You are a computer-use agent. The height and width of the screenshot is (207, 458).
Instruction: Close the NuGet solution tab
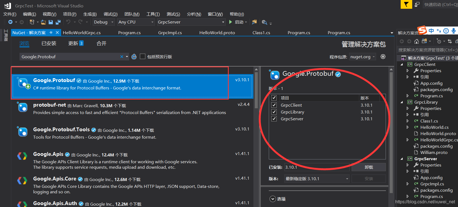57,33
